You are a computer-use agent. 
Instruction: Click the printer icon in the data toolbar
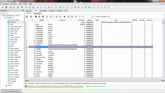64,16
